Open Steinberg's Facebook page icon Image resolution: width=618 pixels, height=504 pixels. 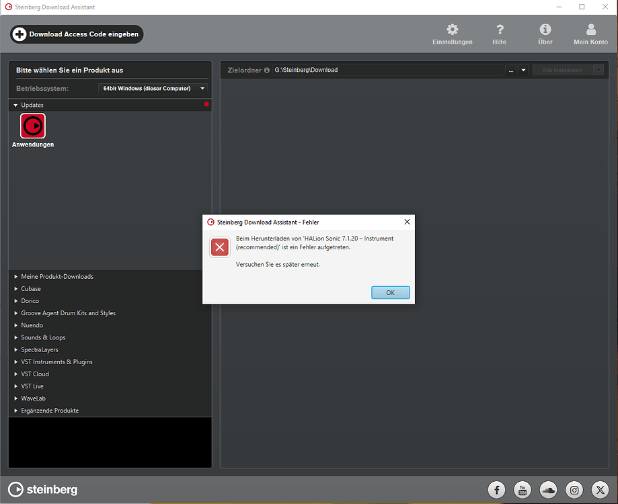click(x=496, y=490)
